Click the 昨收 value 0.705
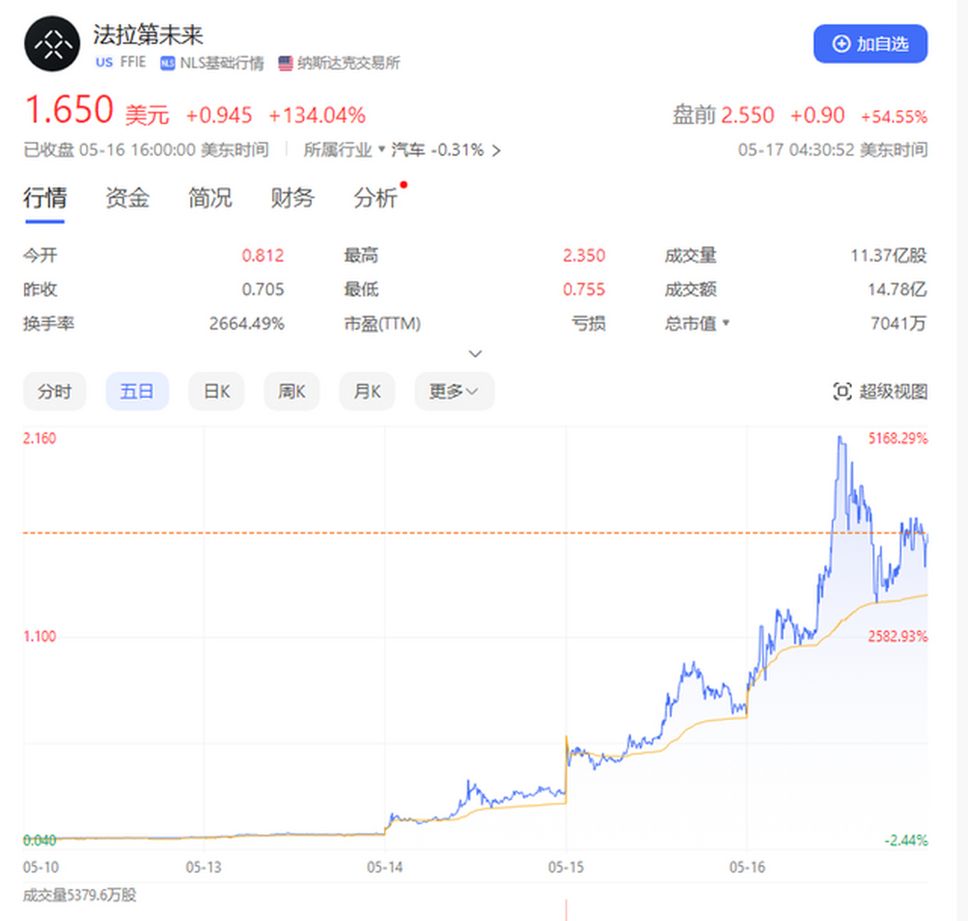The width and height of the screenshot is (968, 921). pyautogui.click(x=263, y=289)
